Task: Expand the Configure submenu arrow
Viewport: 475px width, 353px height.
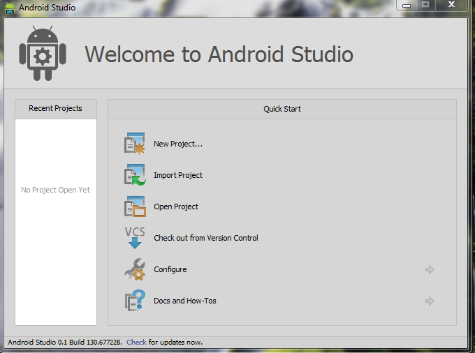Action: [x=430, y=269]
